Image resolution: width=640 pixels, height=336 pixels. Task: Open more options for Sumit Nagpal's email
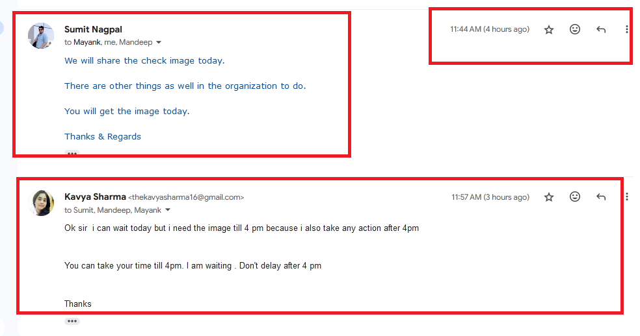[627, 29]
